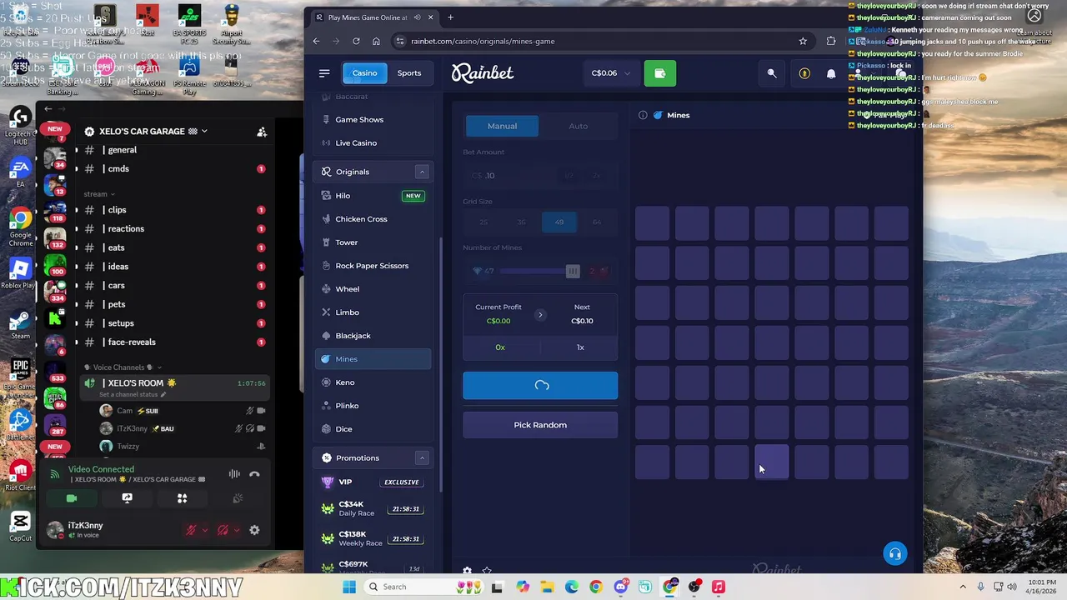Screen dimensions: 1067x600
Task: Open Discord user settings gear
Action: click(254, 530)
